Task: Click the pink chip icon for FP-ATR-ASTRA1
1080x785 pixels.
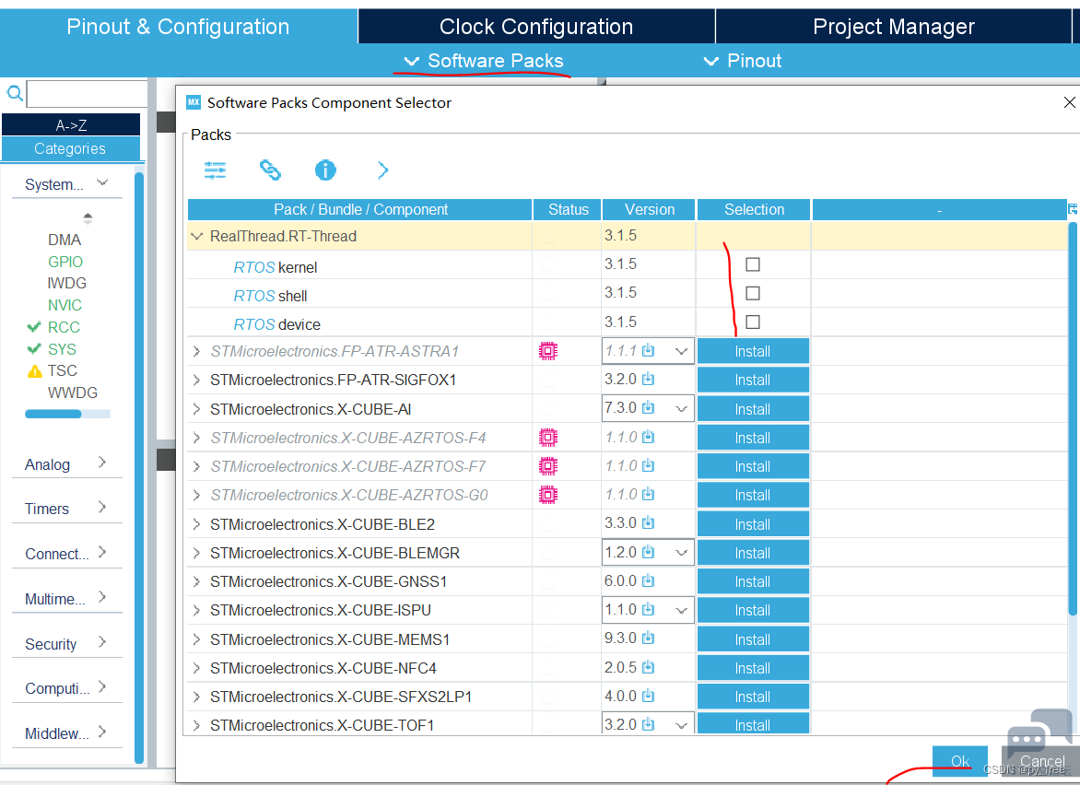Action: pos(548,351)
